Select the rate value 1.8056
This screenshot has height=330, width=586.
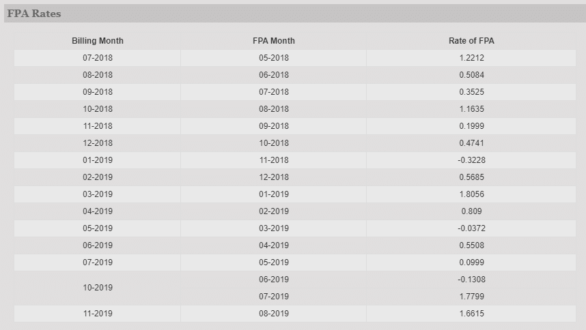(x=471, y=194)
